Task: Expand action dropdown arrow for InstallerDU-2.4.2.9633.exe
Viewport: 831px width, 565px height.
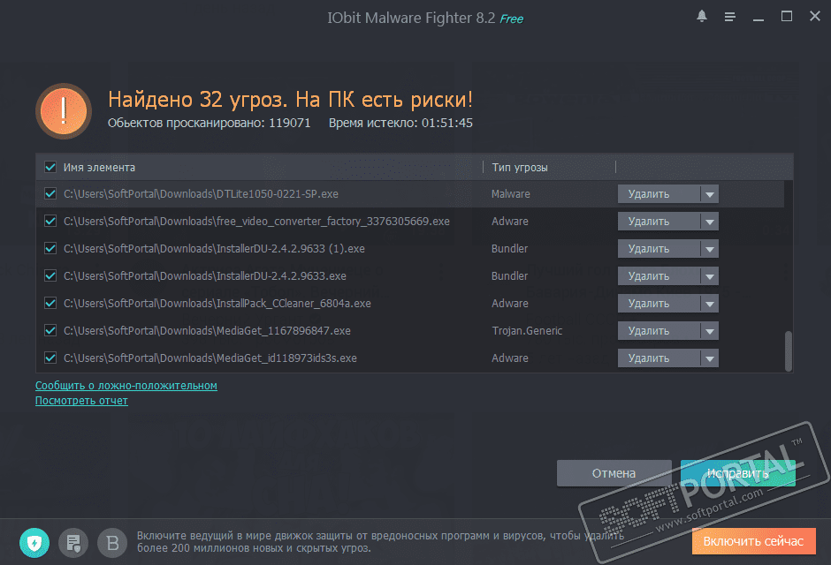Action: click(x=710, y=276)
